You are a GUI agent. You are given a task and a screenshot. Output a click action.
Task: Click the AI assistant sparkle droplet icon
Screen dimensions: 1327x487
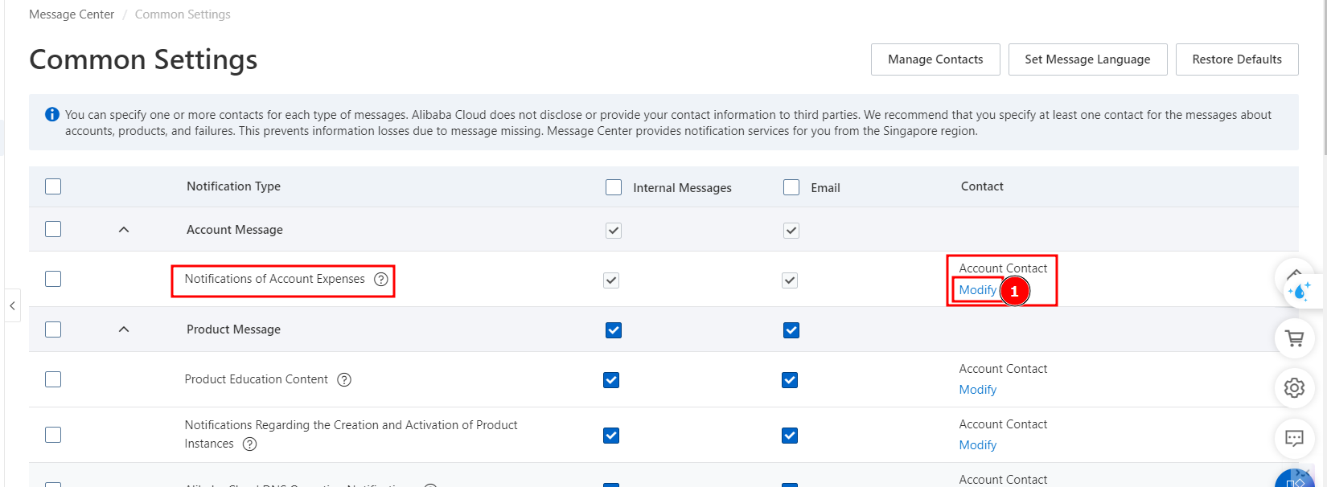click(x=1300, y=291)
